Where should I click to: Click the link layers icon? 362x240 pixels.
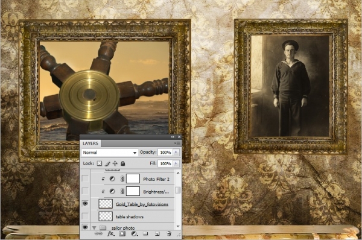pos(98,233)
